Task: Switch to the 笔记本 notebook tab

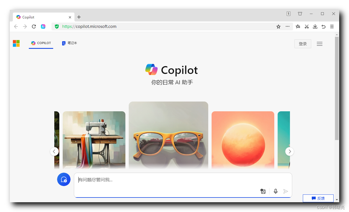Action: click(69, 43)
